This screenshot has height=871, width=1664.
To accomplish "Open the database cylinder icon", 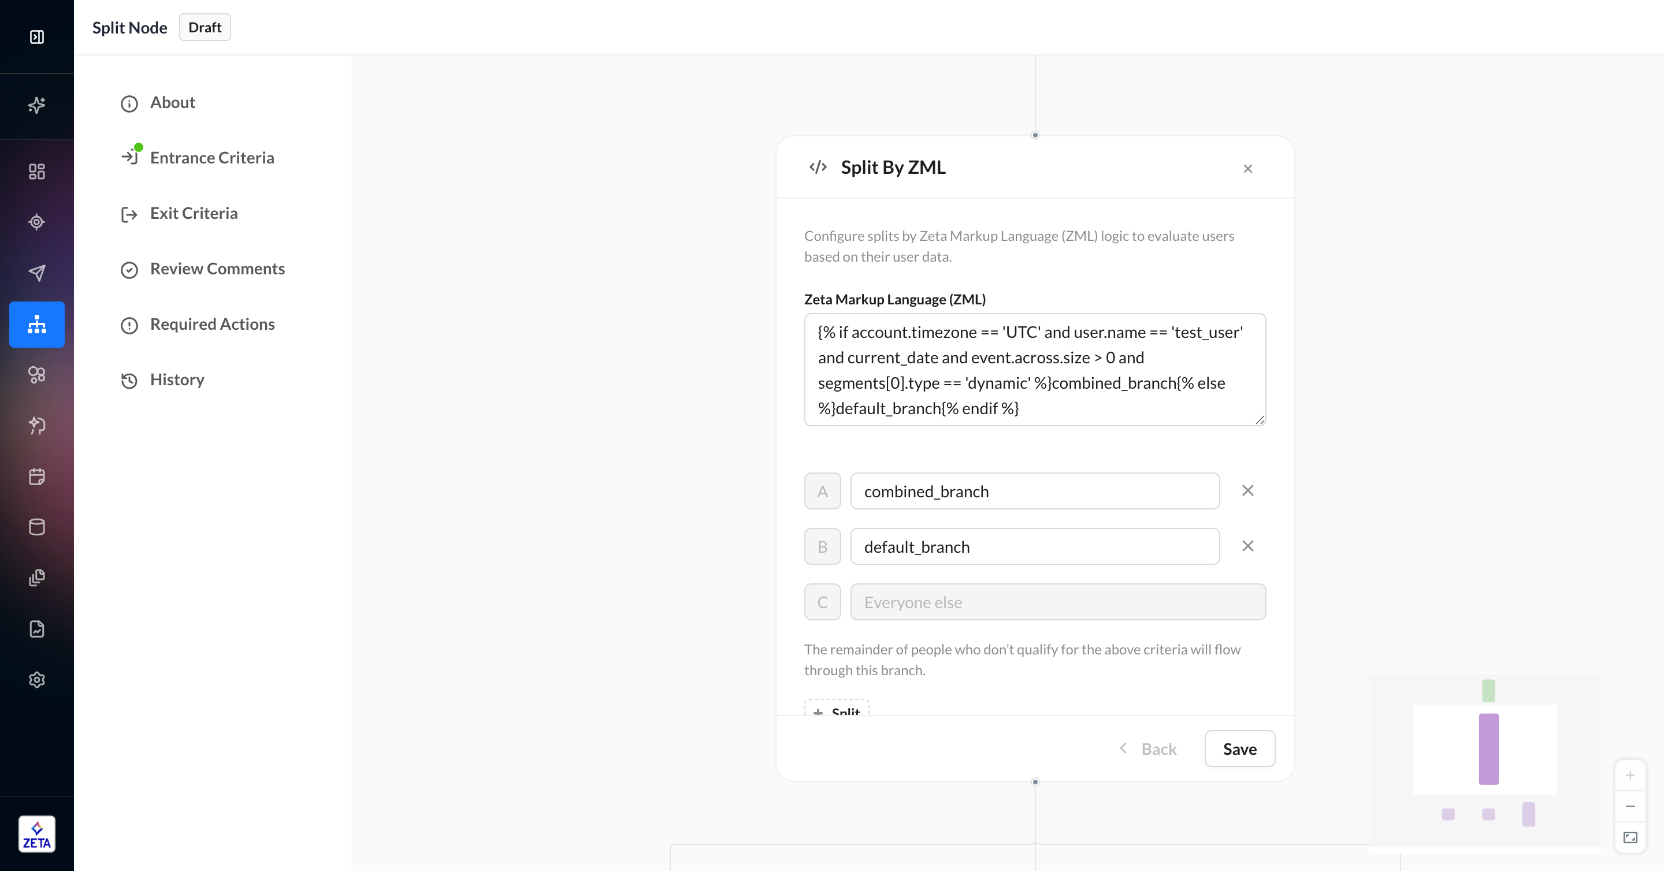I will (x=37, y=527).
